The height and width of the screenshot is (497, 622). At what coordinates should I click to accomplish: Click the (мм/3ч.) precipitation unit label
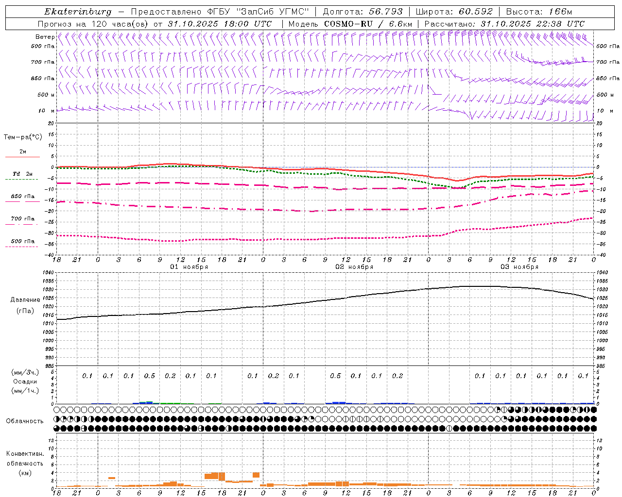pyautogui.click(x=25, y=372)
